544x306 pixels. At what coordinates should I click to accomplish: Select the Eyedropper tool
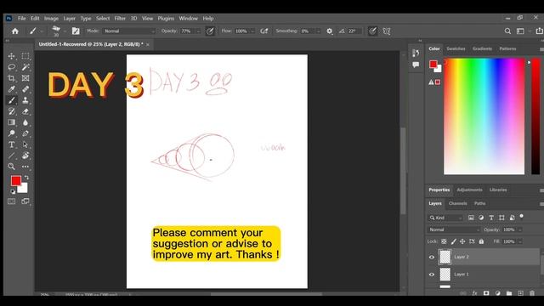pos(11,89)
